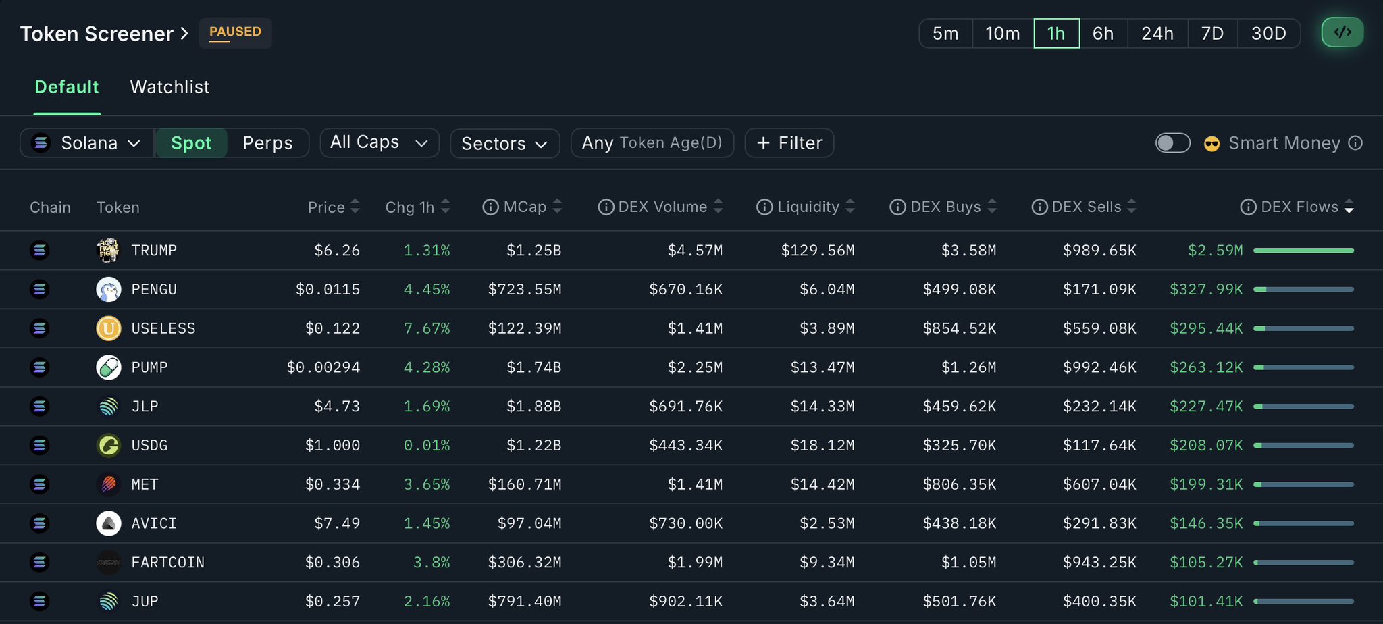Switch market type to Perps
Image resolution: width=1383 pixels, height=624 pixels.
[267, 143]
